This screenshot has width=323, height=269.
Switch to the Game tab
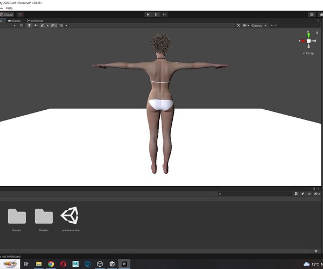14,20
